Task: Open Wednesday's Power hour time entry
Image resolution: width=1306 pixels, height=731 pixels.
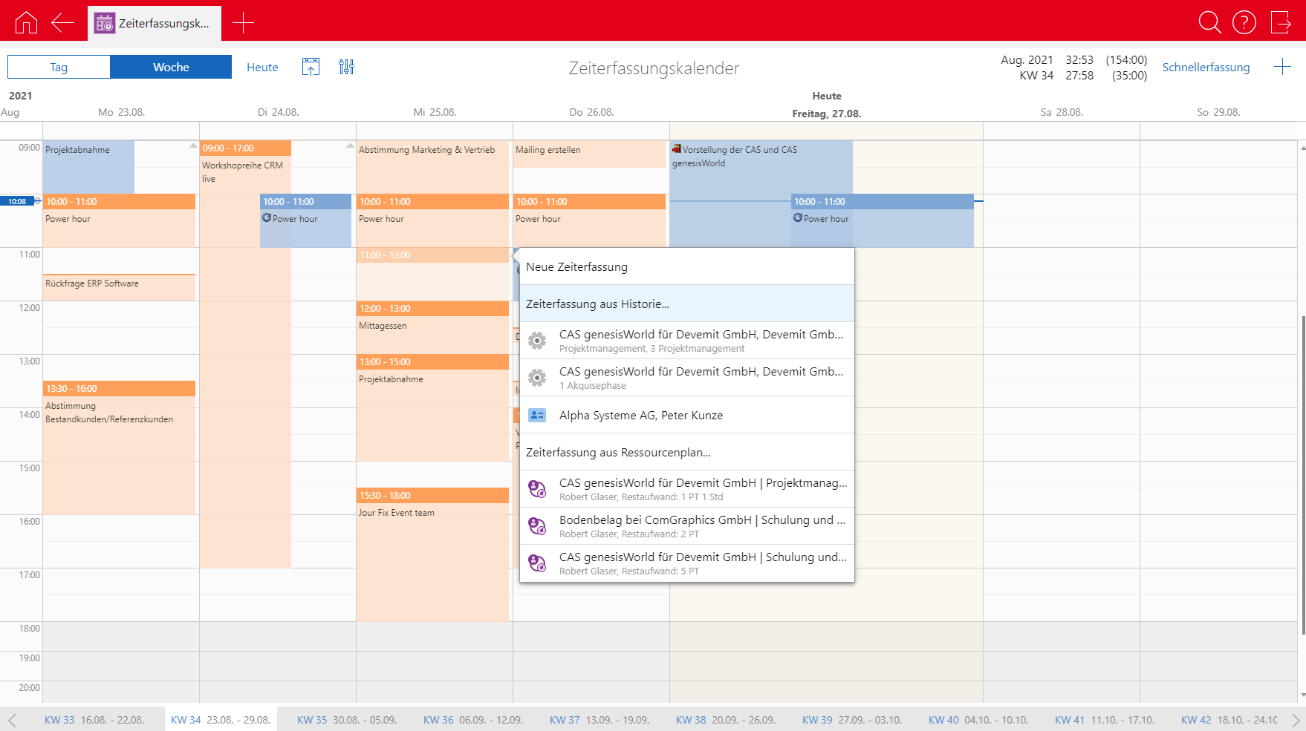Action: 432,220
